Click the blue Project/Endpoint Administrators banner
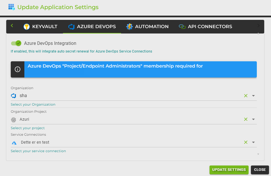271x176 pixels. 134,69
